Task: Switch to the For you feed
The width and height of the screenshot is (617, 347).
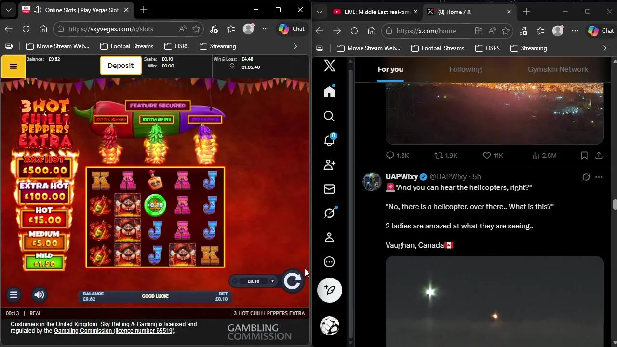Action: pos(390,69)
